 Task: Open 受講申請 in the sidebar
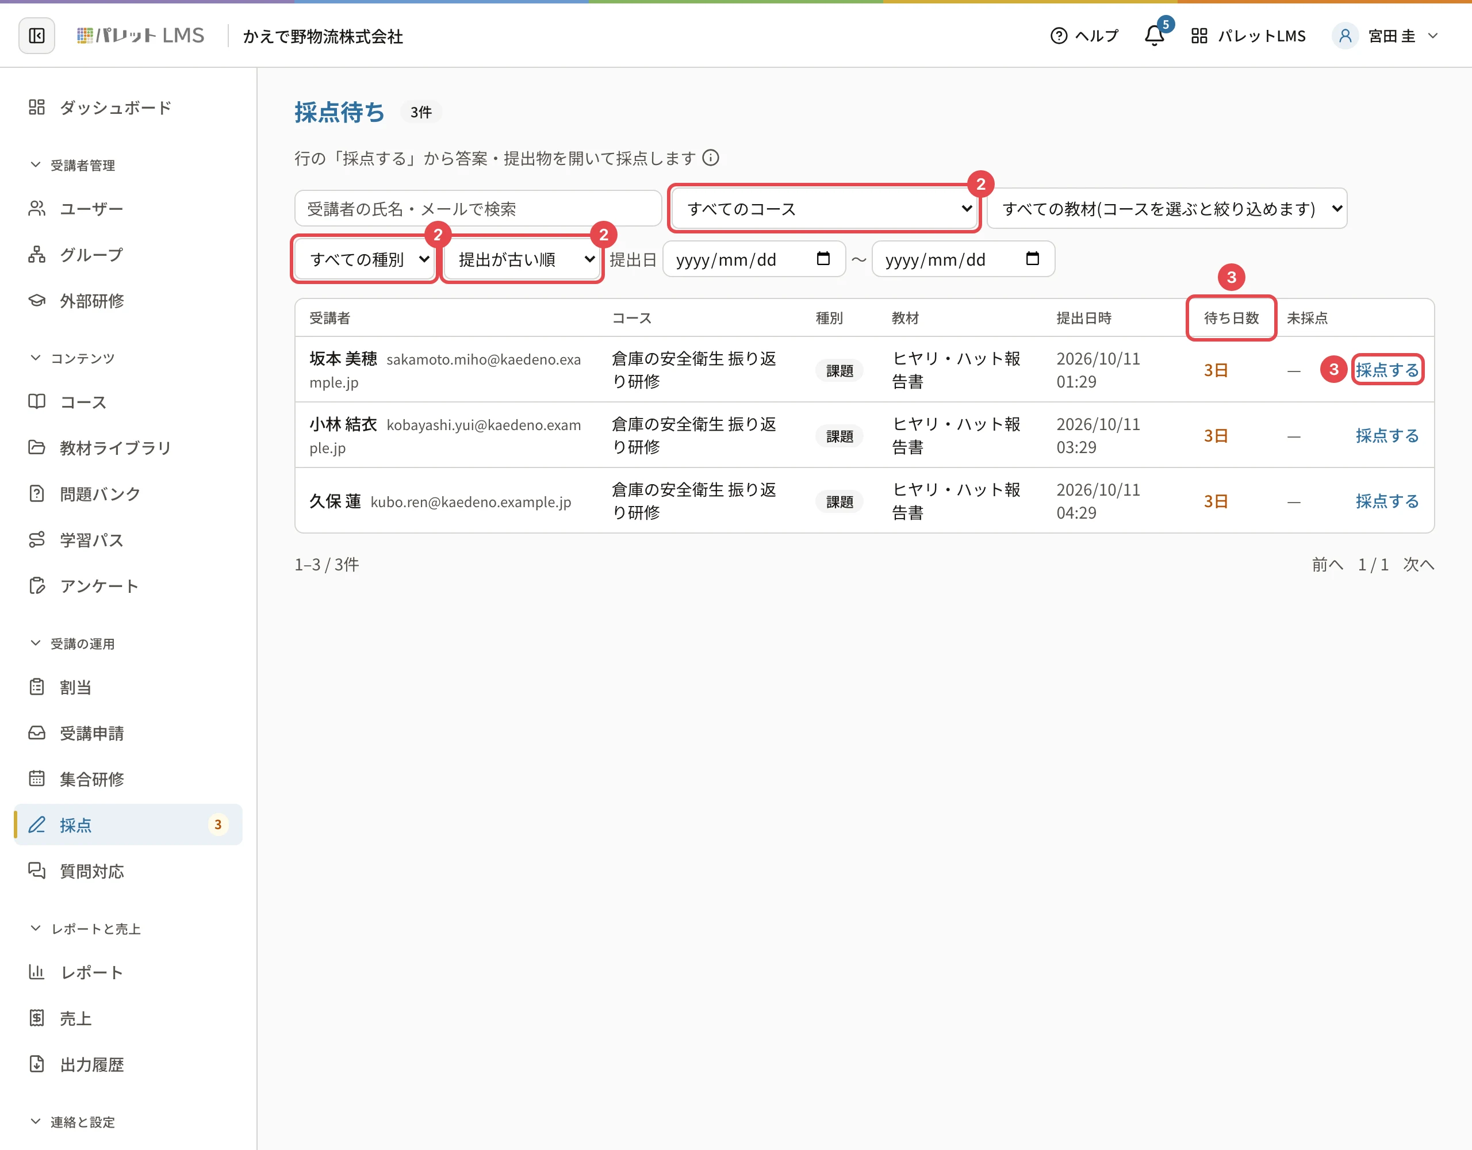click(x=128, y=733)
